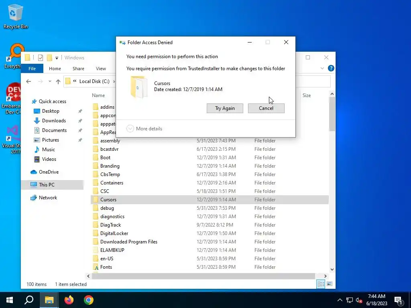Open the Home ribbon tab
Image resolution: width=411 pixels, height=308 pixels.
point(55,69)
